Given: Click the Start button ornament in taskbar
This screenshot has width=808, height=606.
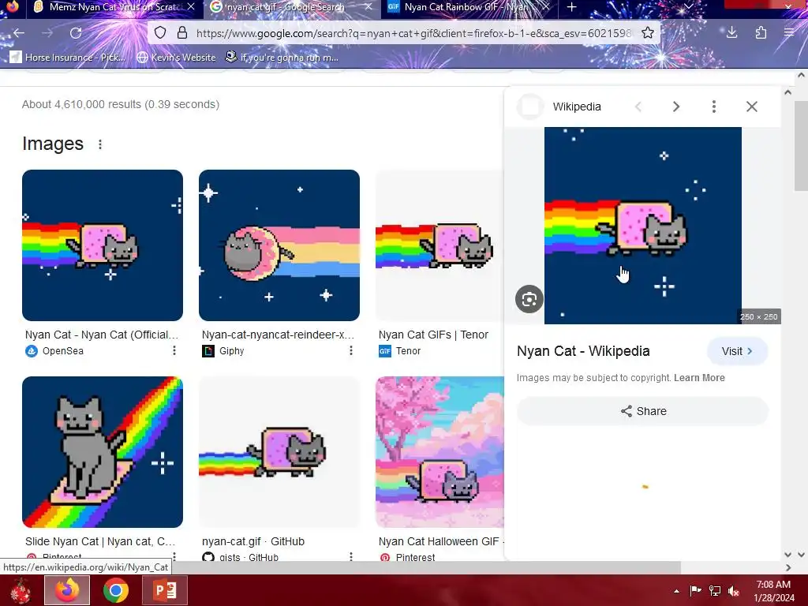Looking at the screenshot, I should [21, 591].
